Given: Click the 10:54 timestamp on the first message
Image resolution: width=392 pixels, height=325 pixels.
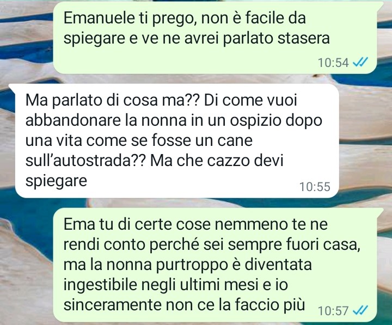Looking at the screenshot, I should (x=333, y=63).
